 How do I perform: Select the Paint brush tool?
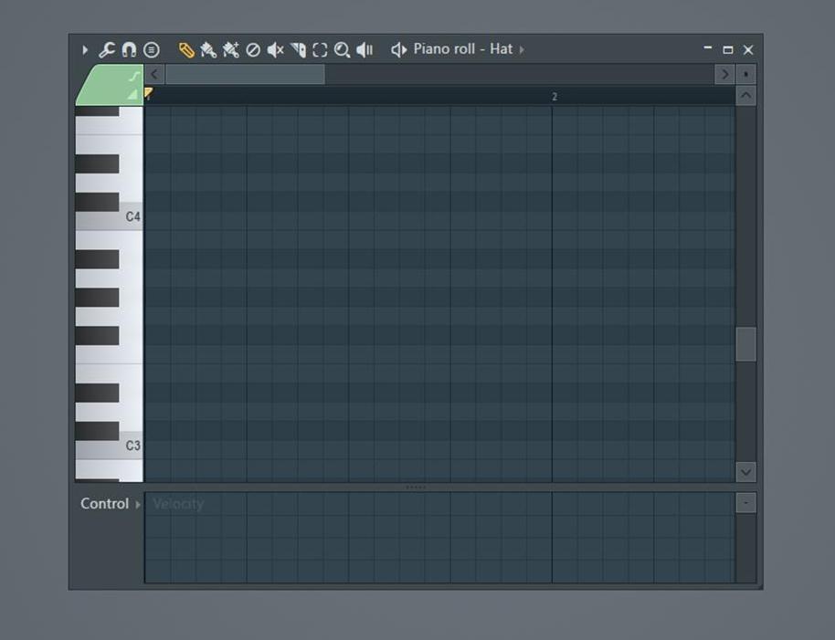[206, 50]
